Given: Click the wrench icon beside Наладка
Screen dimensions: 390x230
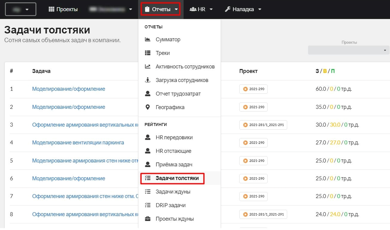Looking at the screenshot, I should [228, 9].
